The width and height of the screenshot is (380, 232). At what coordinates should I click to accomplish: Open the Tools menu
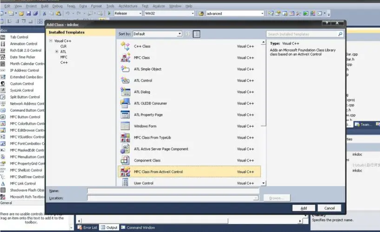pos(110,6)
